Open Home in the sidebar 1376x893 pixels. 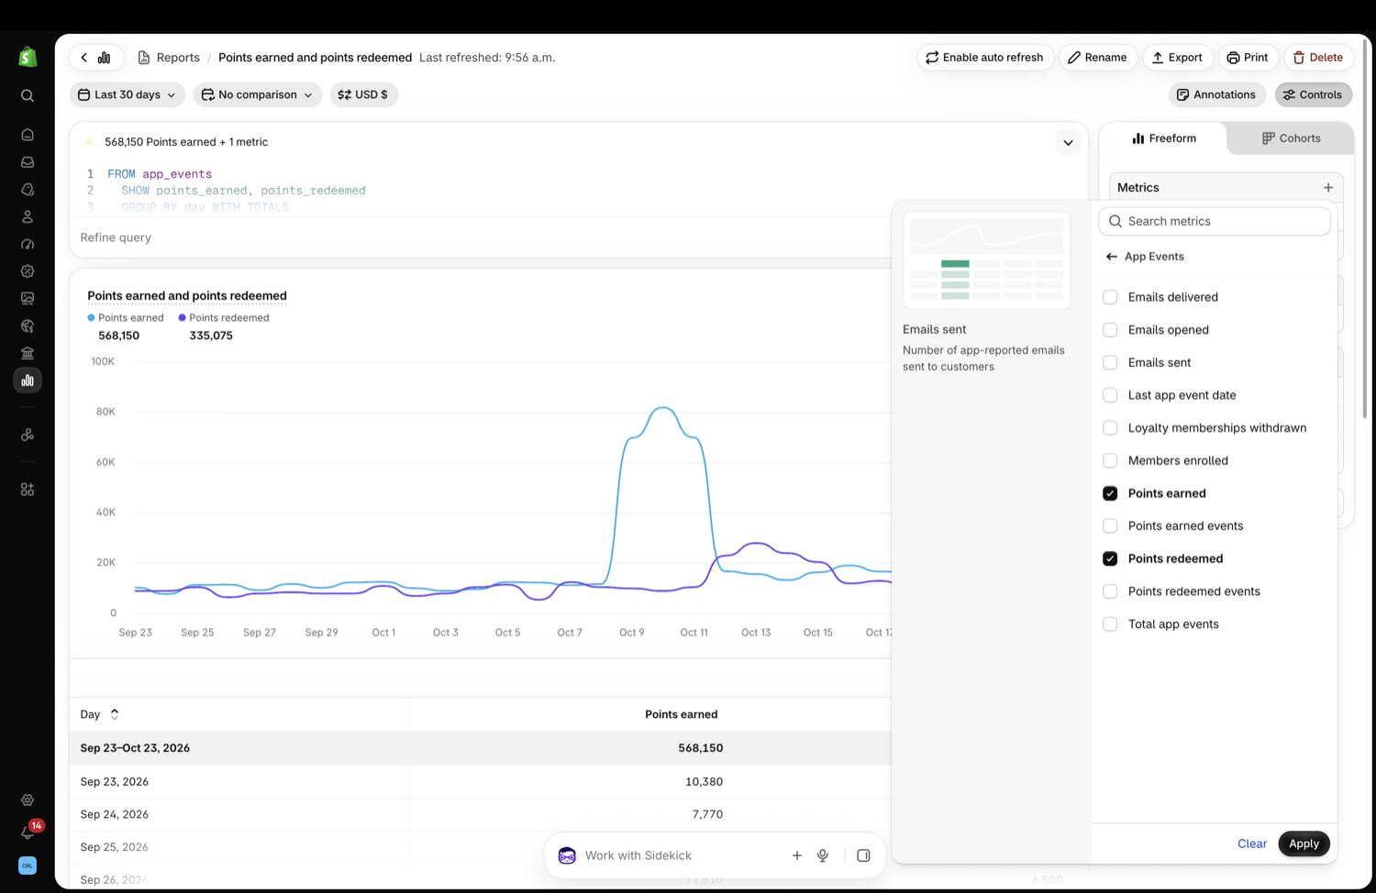coord(28,135)
